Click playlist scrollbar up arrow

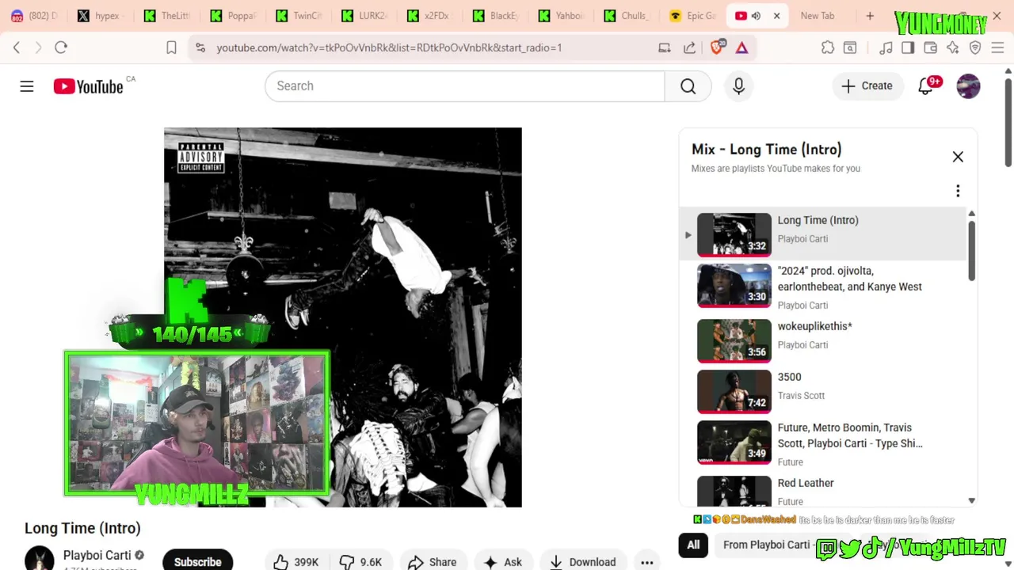pos(971,214)
